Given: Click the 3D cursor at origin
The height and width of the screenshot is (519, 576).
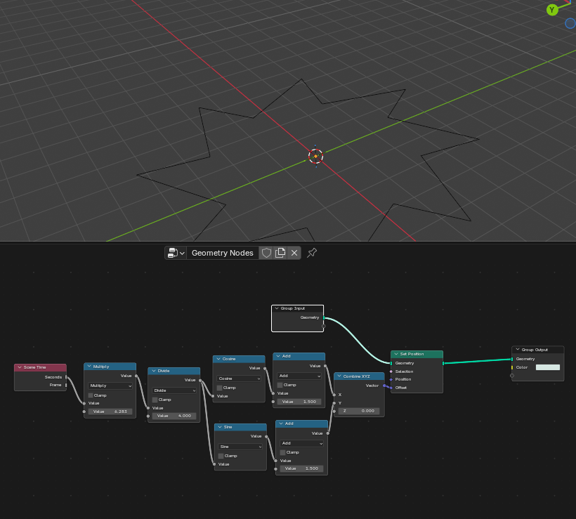Looking at the screenshot, I should point(315,156).
